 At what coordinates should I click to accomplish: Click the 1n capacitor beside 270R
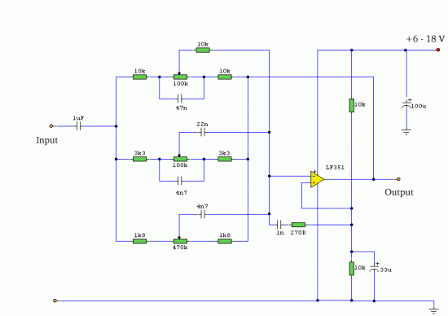279,225
